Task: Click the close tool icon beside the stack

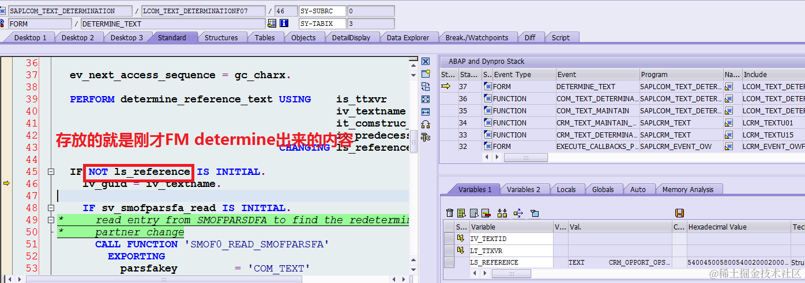Action: tap(426, 62)
